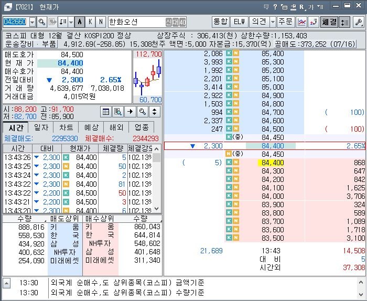This screenshot has width=367, height=301.
Task: Switch to the 해외 tab
Action: pos(116,127)
